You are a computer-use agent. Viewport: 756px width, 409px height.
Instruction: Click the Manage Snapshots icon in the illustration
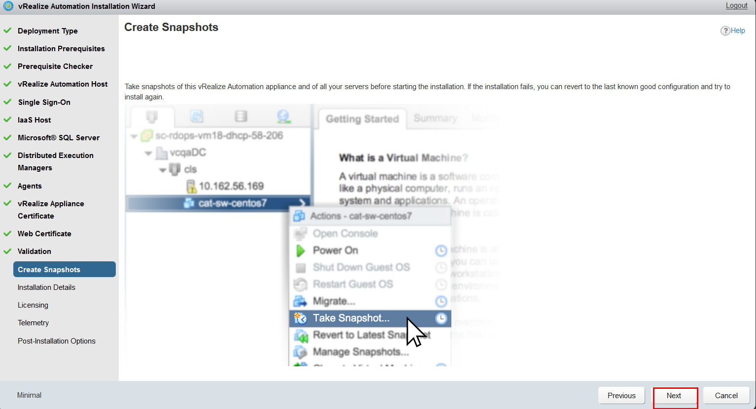point(300,352)
